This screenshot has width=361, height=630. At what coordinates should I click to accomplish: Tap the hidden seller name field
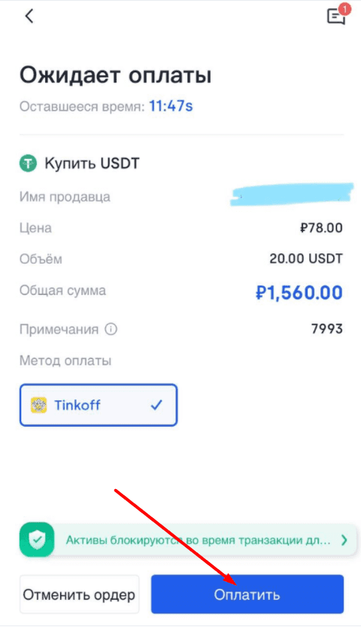pyautogui.click(x=292, y=194)
